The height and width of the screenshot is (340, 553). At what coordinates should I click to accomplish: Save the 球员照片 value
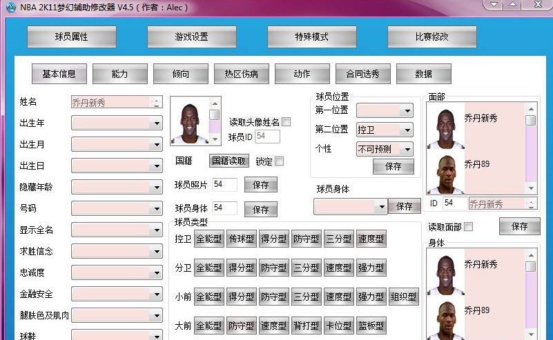(261, 185)
